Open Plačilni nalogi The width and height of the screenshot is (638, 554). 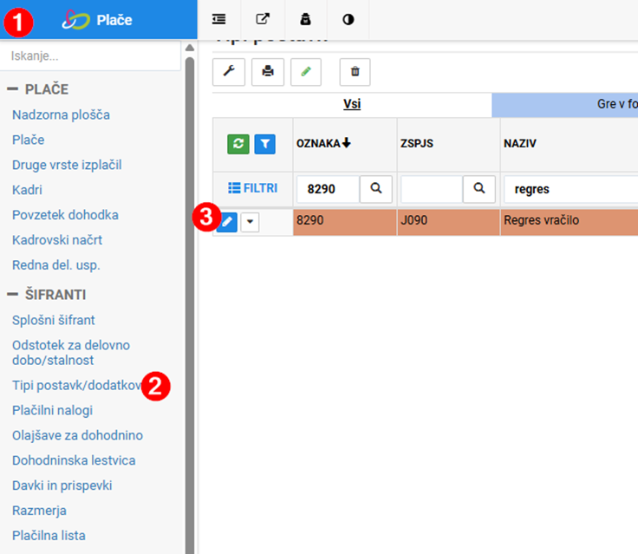[53, 410]
